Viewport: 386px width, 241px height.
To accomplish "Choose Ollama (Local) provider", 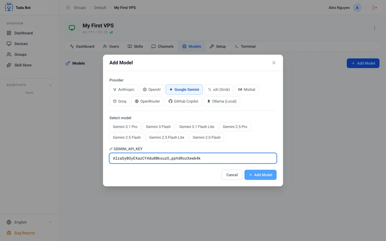I will pyautogui.click(x=222, y=101).
